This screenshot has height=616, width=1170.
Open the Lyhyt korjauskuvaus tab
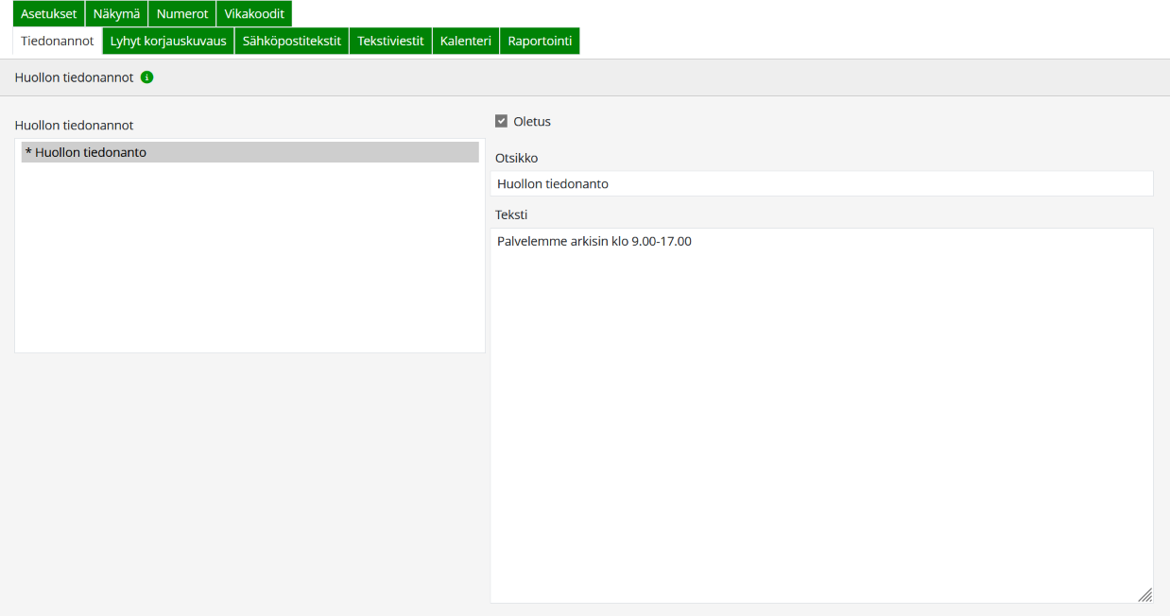(x=168, y=41)
